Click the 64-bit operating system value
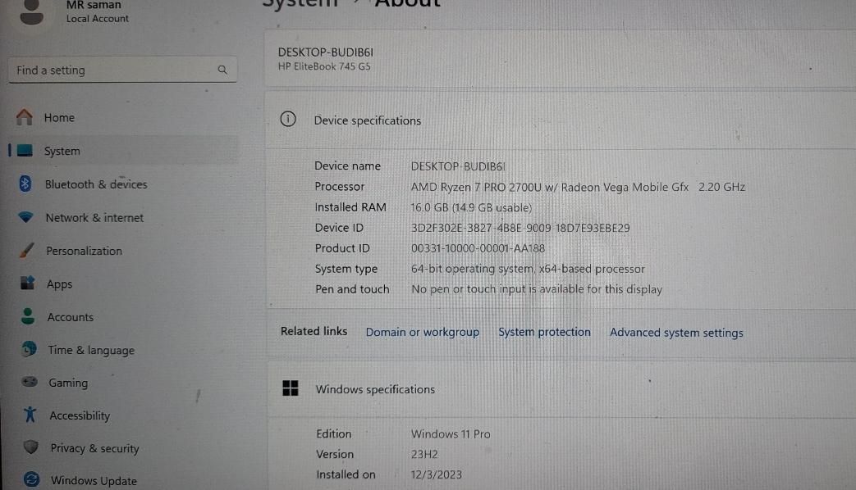The image size is (856, 490). click(528, 269)
